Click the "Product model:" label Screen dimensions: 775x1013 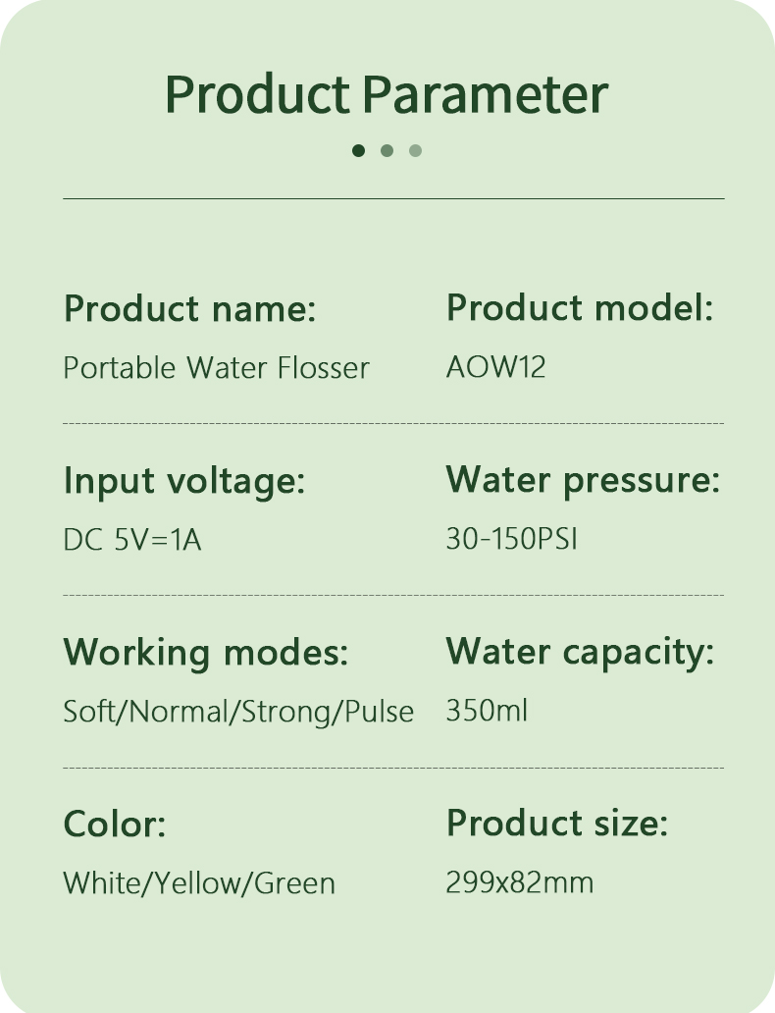tap(579, 308)
